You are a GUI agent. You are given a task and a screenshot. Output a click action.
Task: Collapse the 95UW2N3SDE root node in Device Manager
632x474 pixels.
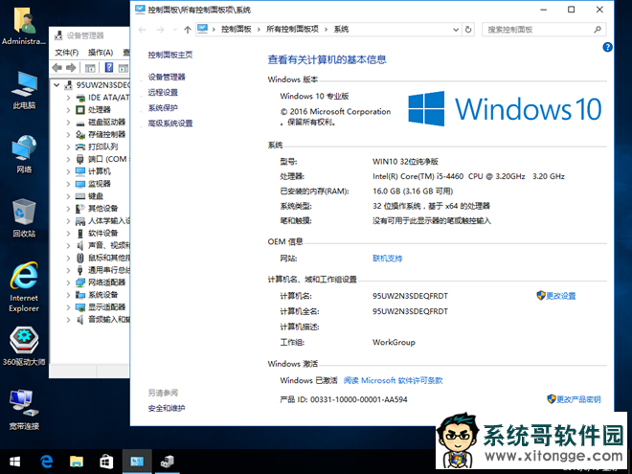point(56,85)
